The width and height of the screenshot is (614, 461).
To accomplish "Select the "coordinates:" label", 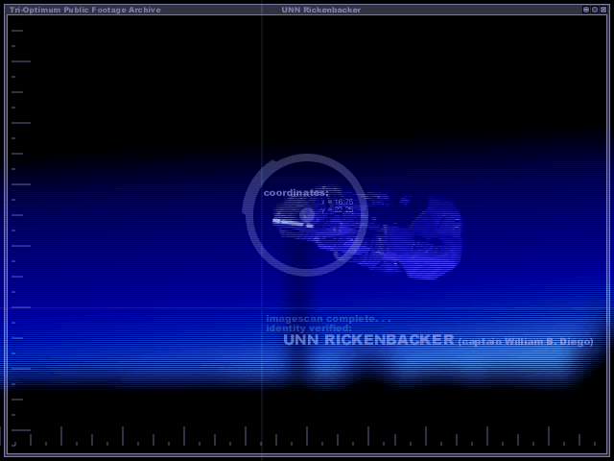I will tap(295, 193).
